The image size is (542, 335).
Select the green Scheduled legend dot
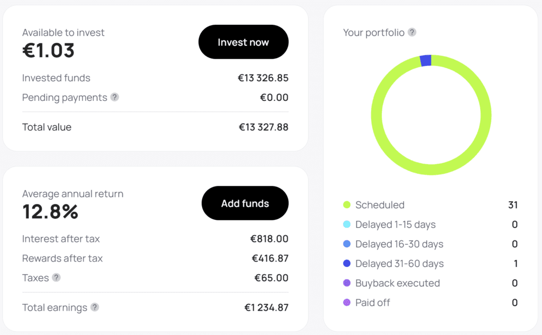pos(347,204)
